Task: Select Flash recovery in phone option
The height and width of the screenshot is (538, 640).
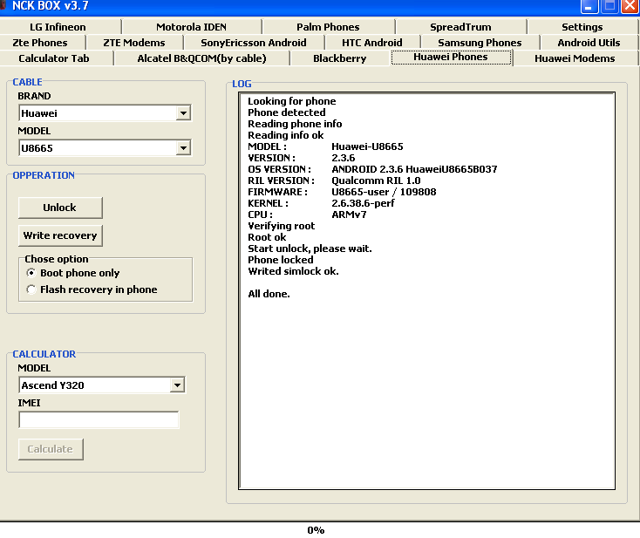Action: click(32, 289)
